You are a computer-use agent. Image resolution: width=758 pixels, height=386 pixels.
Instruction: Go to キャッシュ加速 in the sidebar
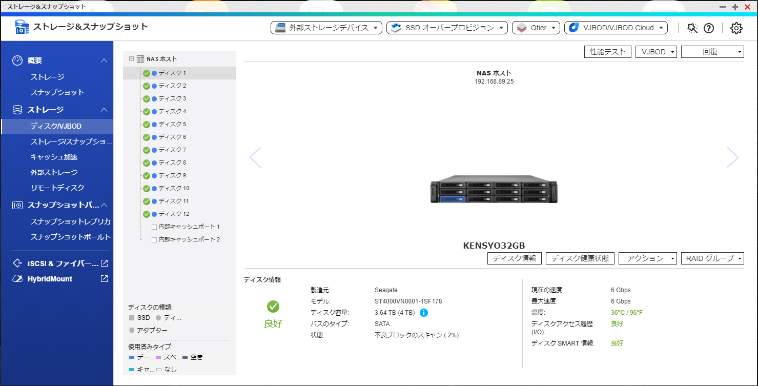point(54,157)
